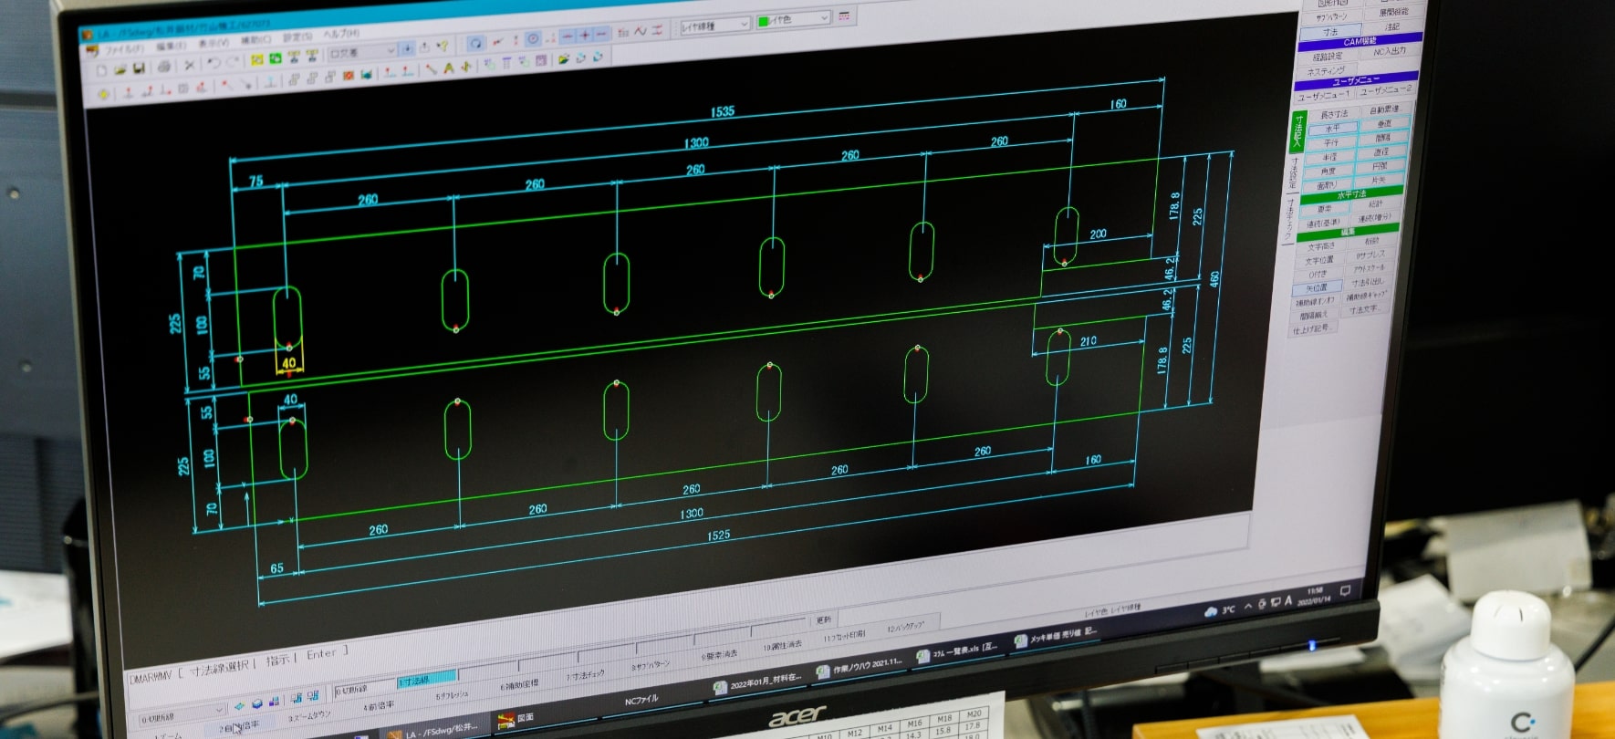1615x739 pixels.
Task: Click the Open folder icon in toolbar
Action: coord(120,69)
